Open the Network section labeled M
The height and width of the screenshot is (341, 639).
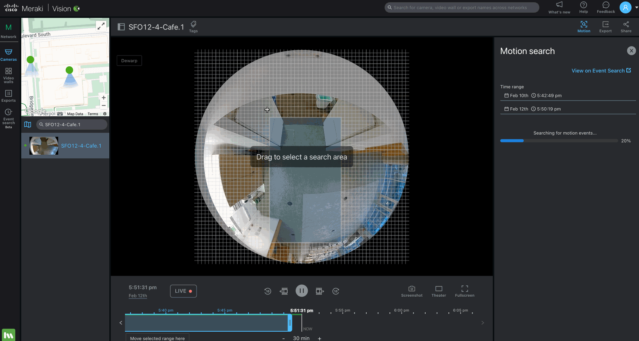point(8,31)
